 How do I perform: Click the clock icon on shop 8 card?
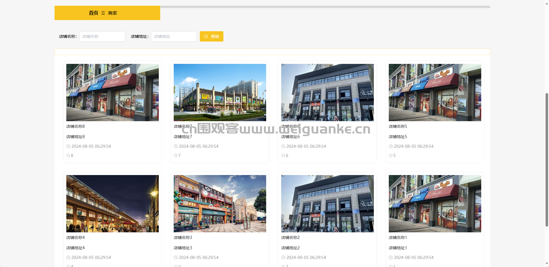coord(68,146)
